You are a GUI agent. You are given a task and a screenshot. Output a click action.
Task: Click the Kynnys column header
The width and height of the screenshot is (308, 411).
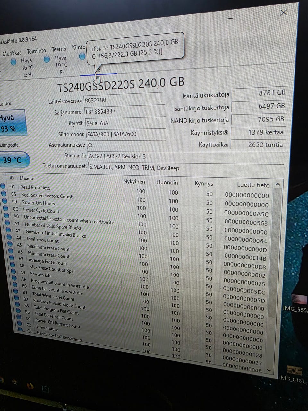(x=204, y=184)
